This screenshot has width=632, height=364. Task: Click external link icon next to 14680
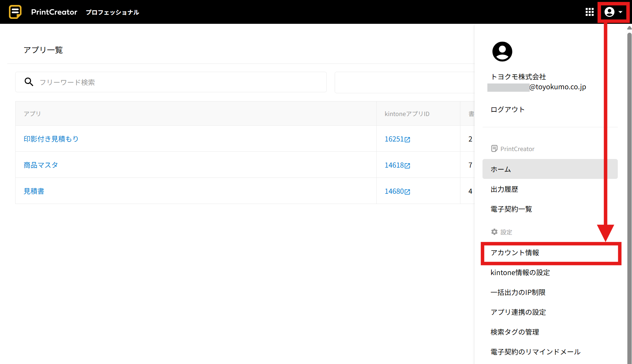pos(407,192)
